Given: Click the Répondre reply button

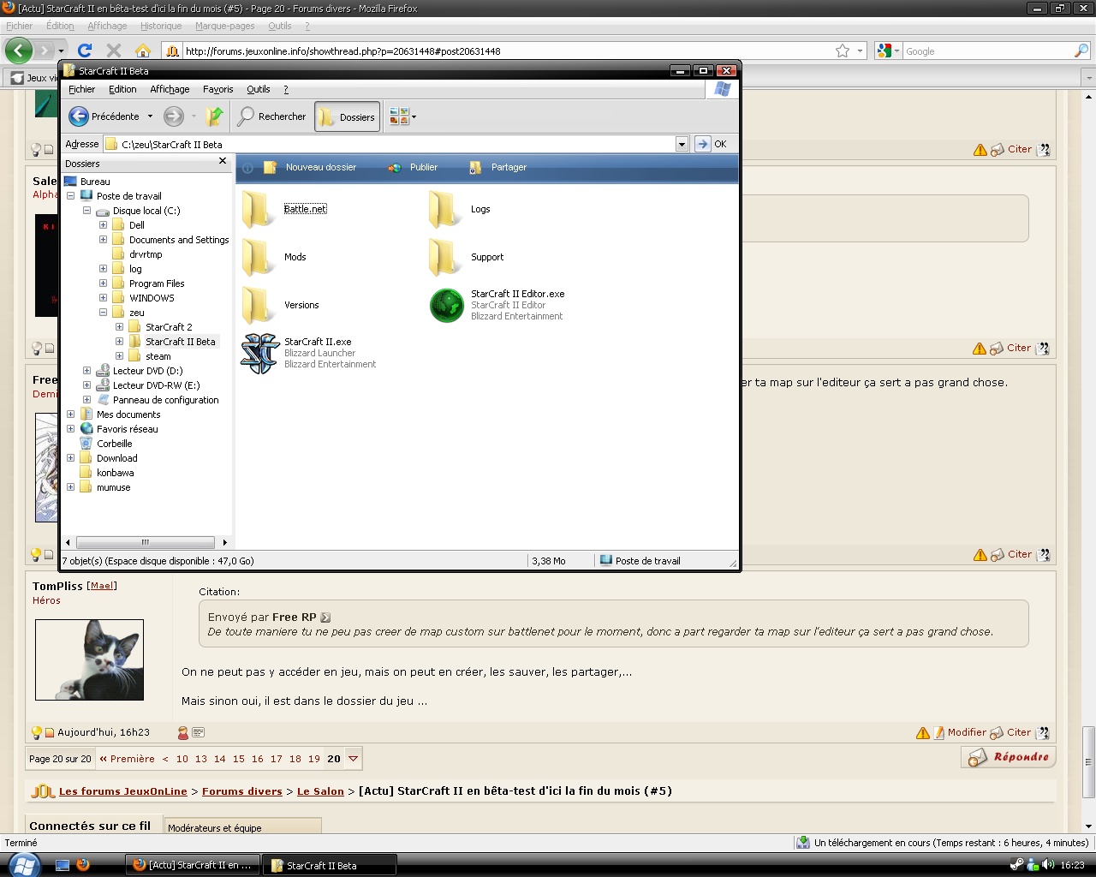Looking at the screenshot, I should point(1008,757).
